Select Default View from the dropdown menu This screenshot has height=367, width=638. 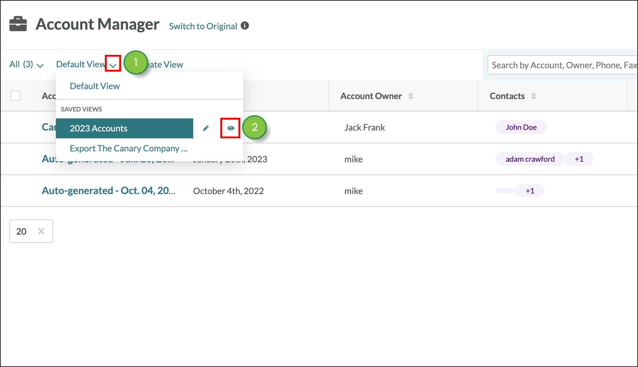click(95, 86)
